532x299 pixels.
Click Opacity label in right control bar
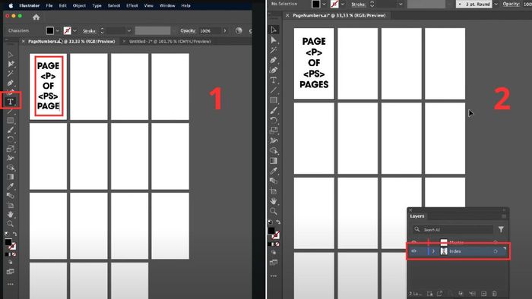click(511, 4)
